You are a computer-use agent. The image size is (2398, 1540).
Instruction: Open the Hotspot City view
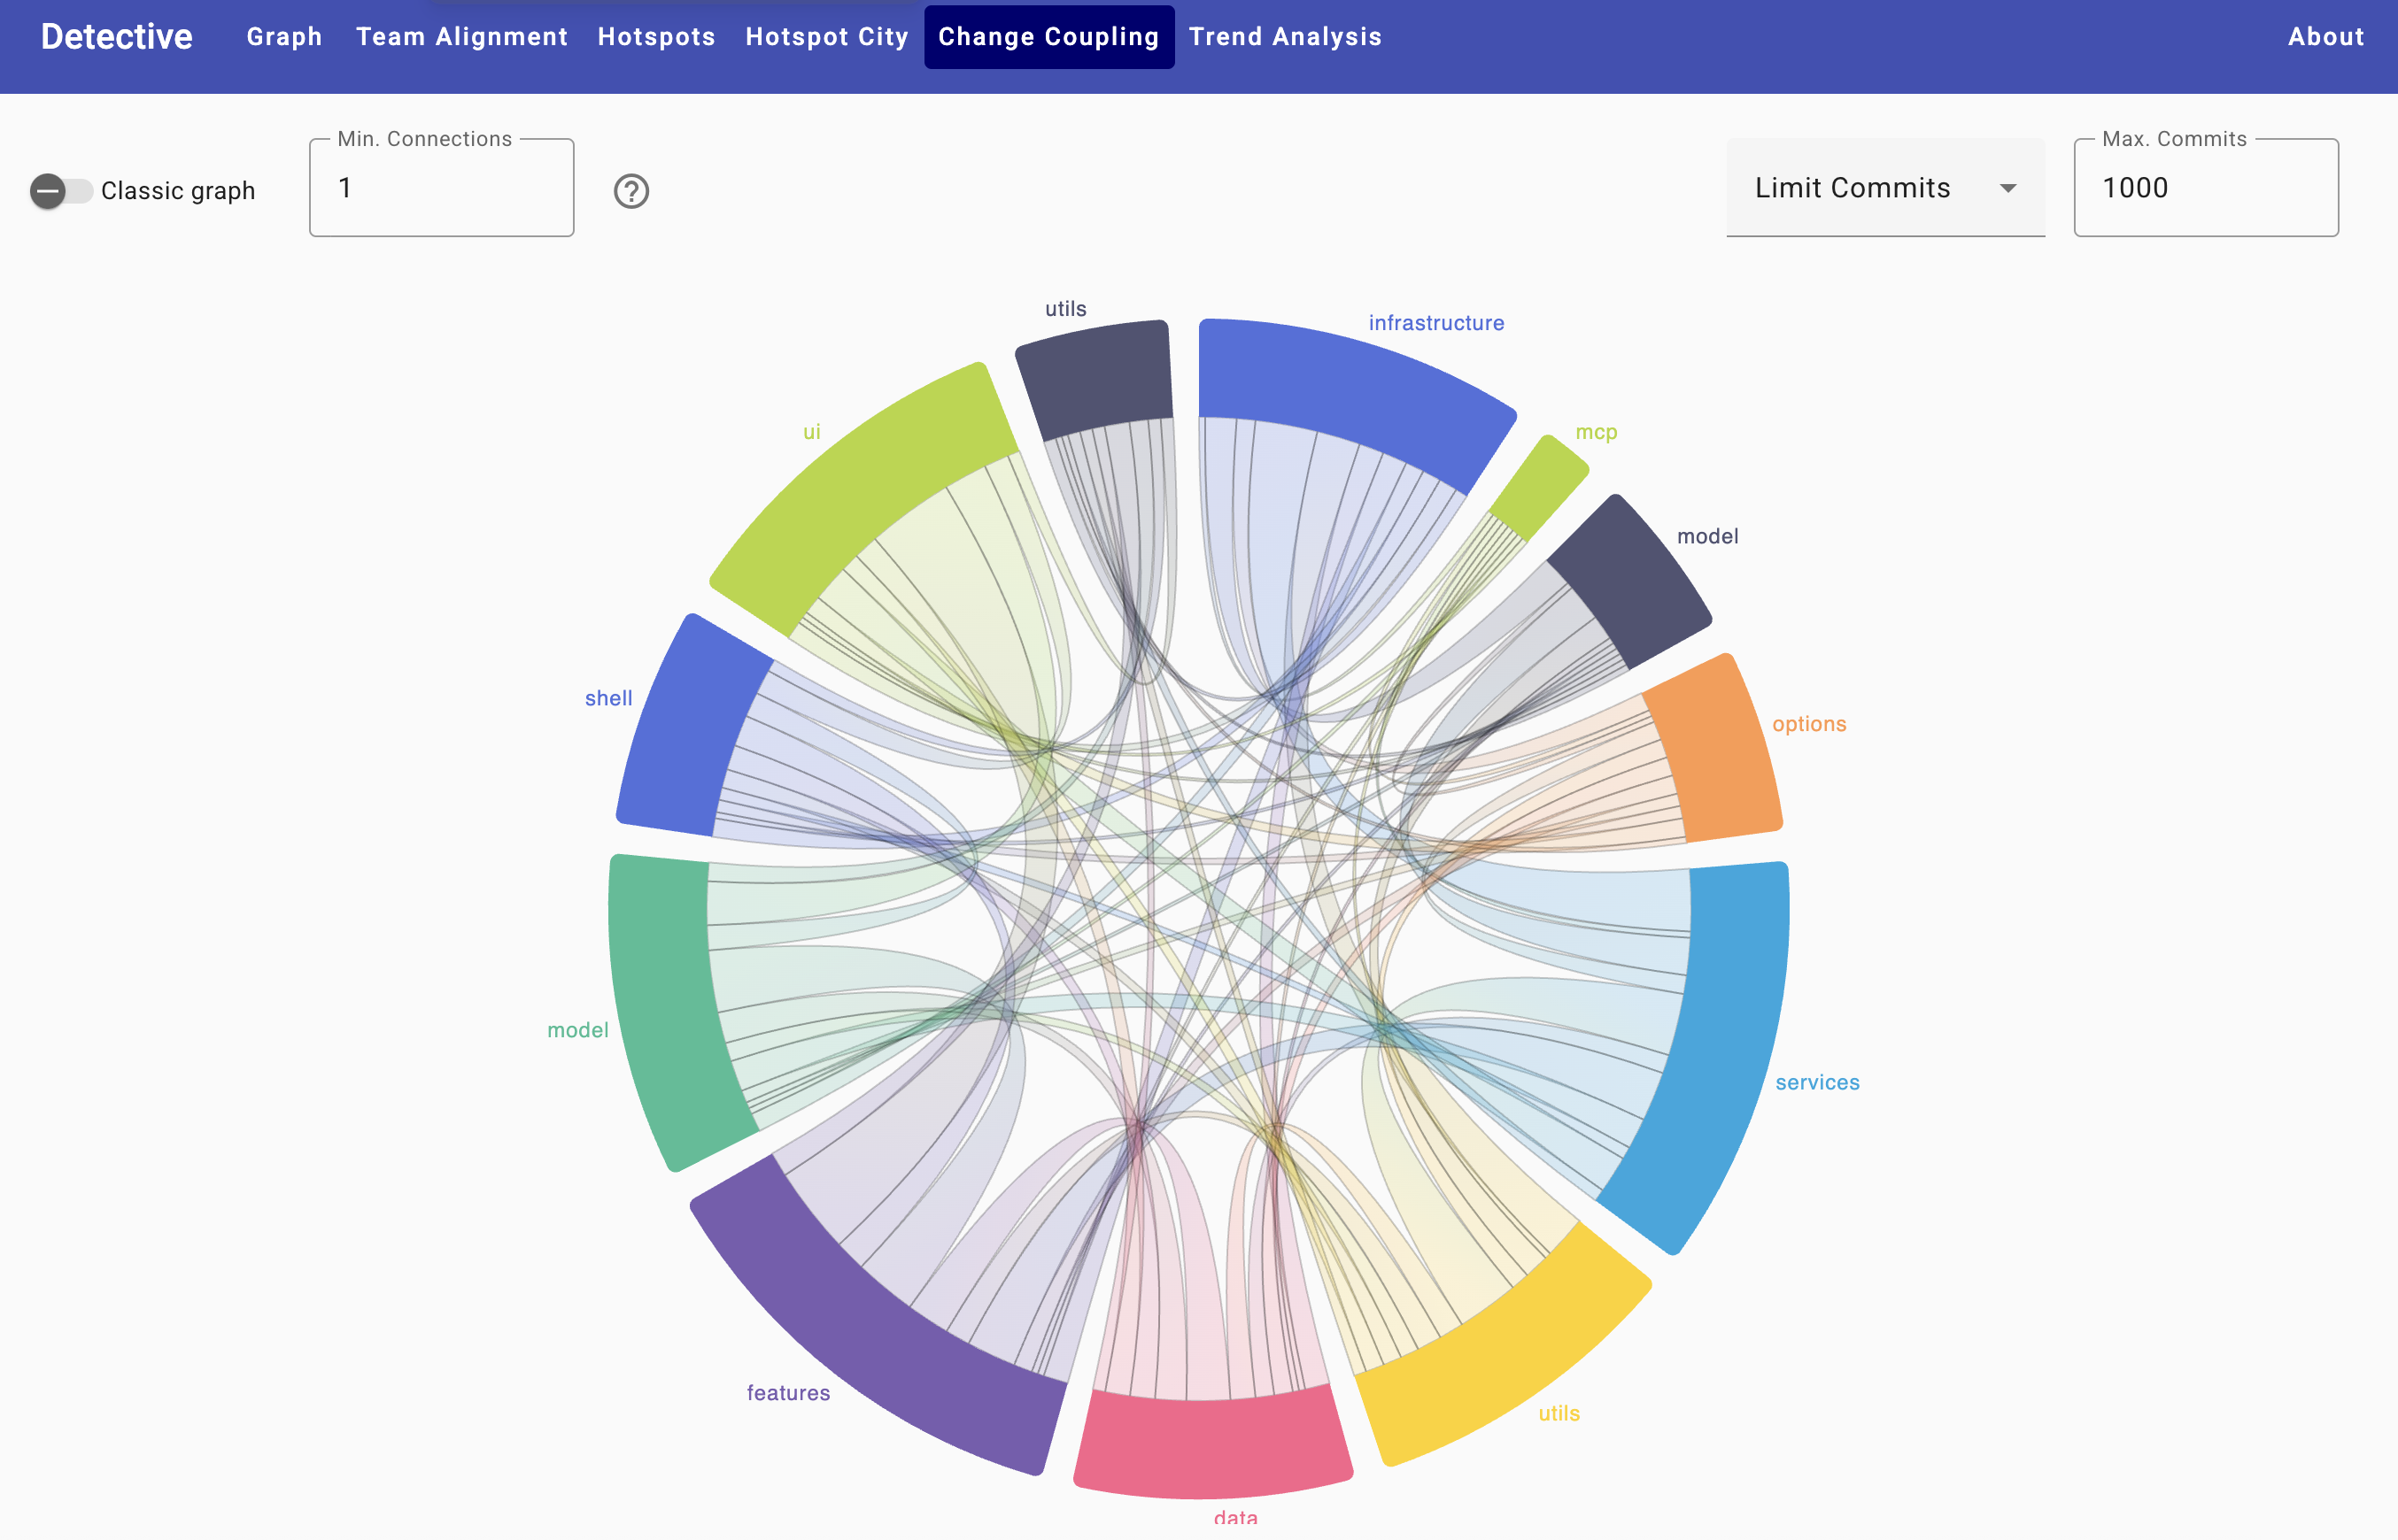[826, 37]
